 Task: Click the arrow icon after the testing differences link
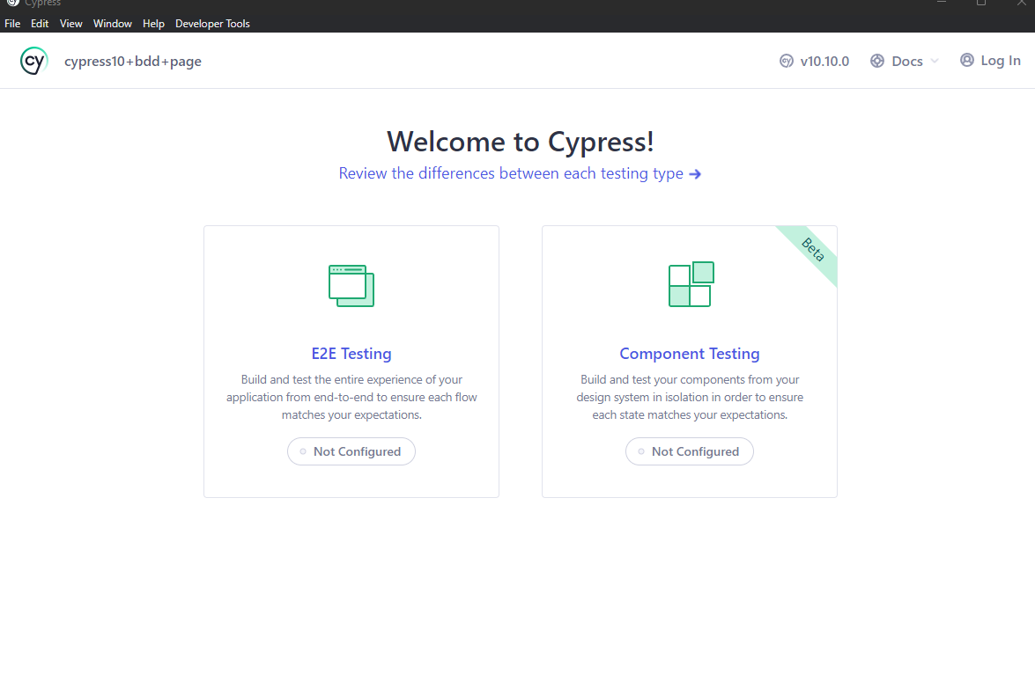point(695,173)
